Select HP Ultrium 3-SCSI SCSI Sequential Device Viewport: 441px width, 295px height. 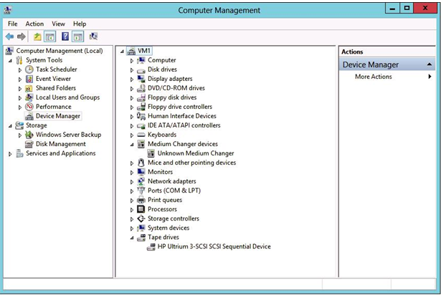pyautogui.click(x=214, y=247)
